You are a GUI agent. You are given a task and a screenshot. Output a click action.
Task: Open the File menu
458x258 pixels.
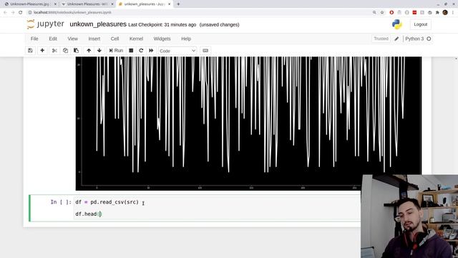pos(34,39)
